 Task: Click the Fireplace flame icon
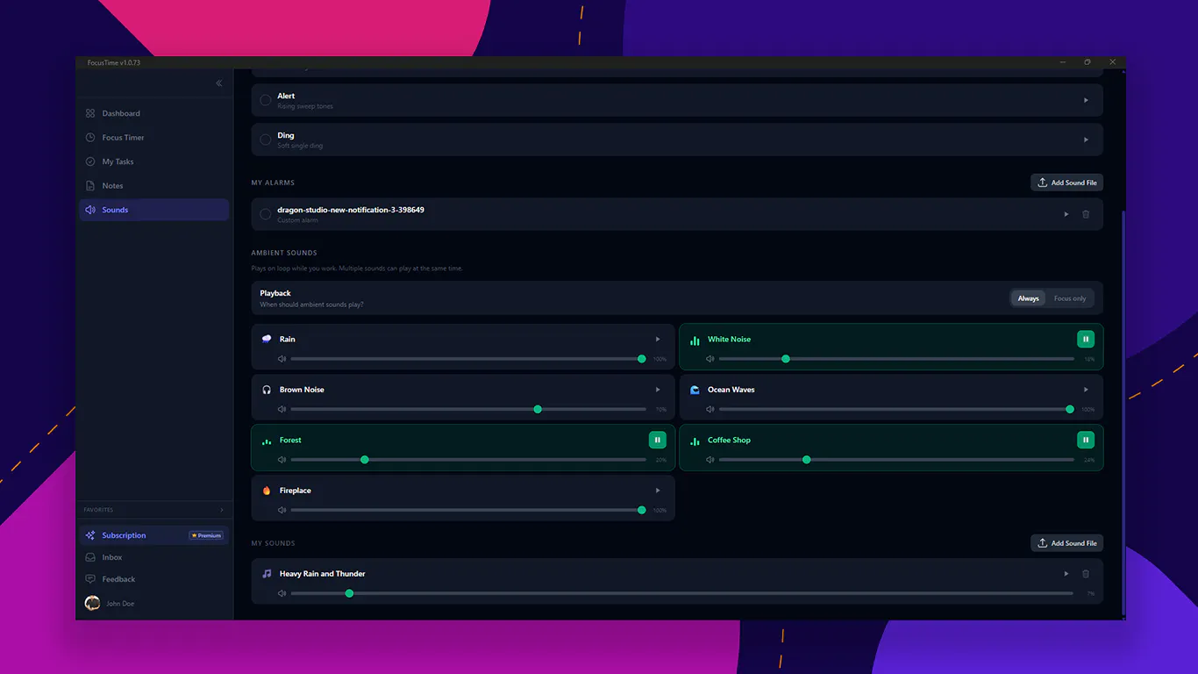(x=267, y=491)
